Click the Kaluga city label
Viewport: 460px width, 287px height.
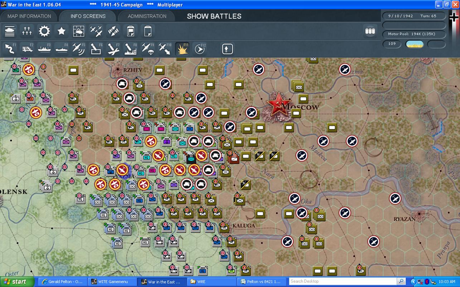point(244,226)
